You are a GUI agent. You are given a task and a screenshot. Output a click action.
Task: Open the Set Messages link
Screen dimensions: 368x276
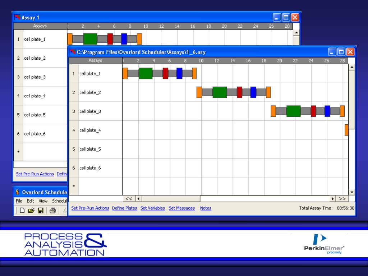[x=181, y=208]
